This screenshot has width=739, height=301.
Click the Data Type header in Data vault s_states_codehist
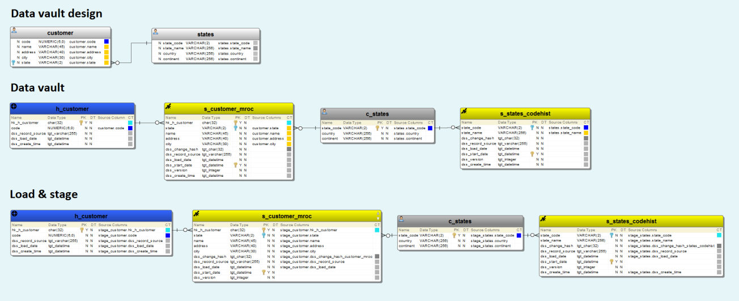[508, 122]
